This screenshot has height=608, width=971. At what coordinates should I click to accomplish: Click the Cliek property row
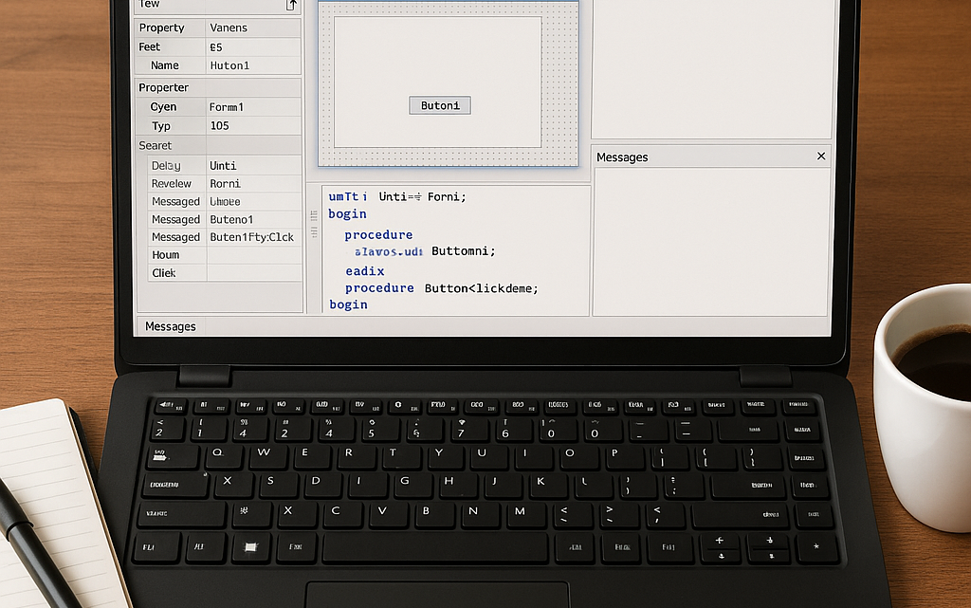click(225, 273)
